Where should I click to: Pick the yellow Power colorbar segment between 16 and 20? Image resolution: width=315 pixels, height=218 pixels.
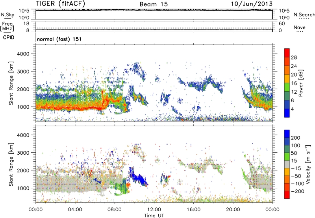tap(287, 78)
